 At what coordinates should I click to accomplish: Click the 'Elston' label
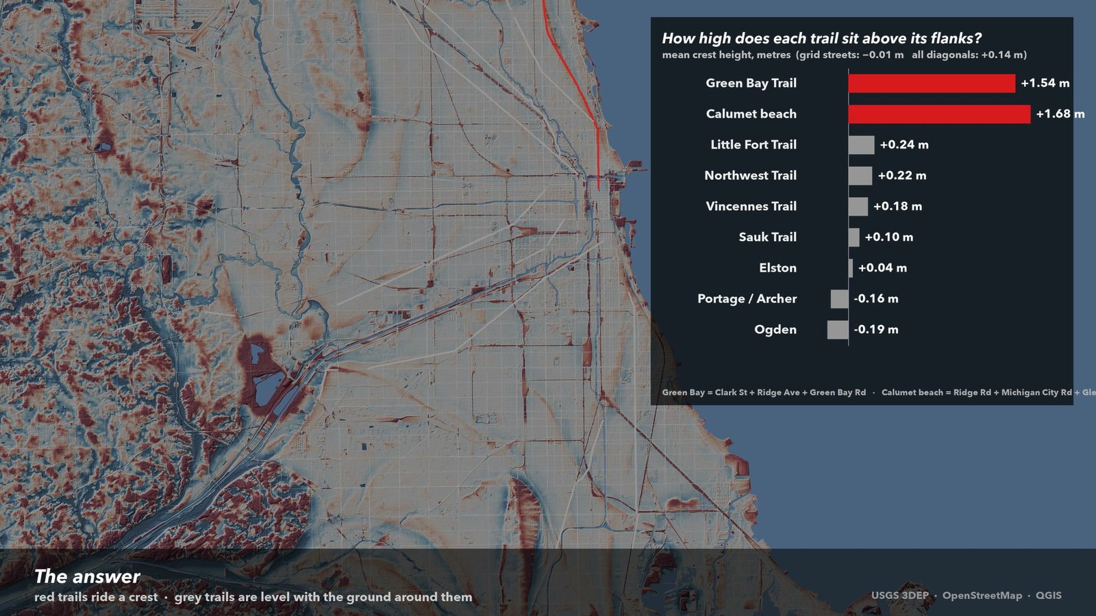[x=777, y=268]
